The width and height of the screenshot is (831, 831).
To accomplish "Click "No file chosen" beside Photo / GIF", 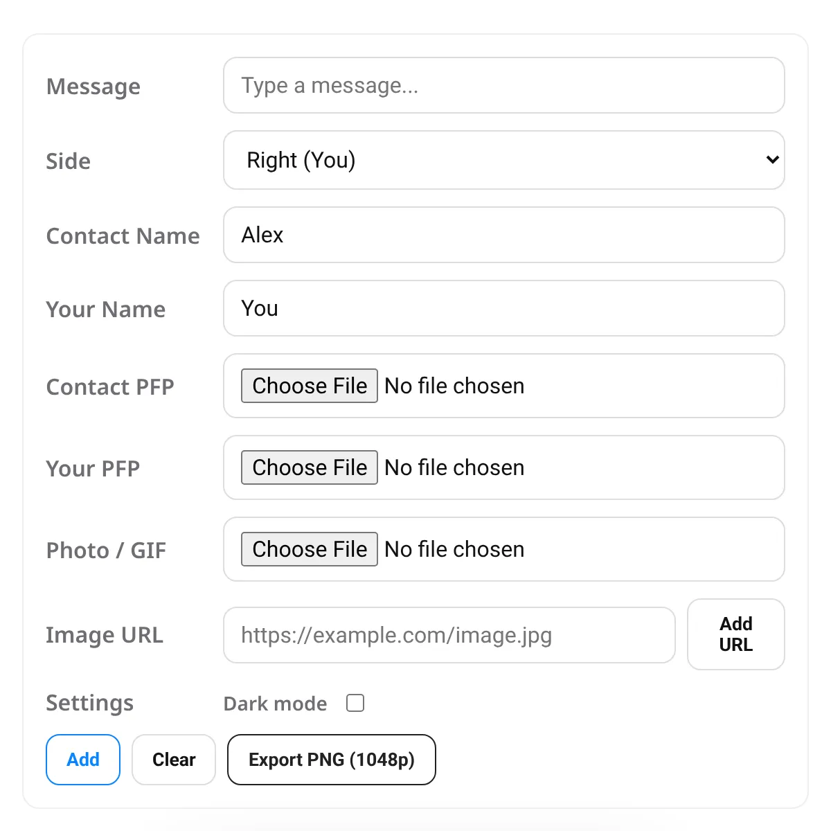I will [x=454, y=549].
